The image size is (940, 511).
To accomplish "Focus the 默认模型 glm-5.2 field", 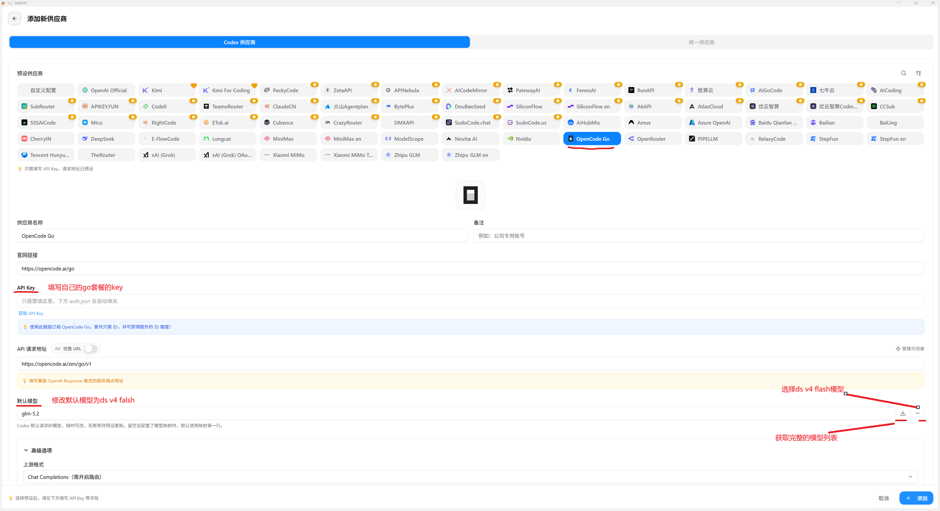I will click(455, 413).
